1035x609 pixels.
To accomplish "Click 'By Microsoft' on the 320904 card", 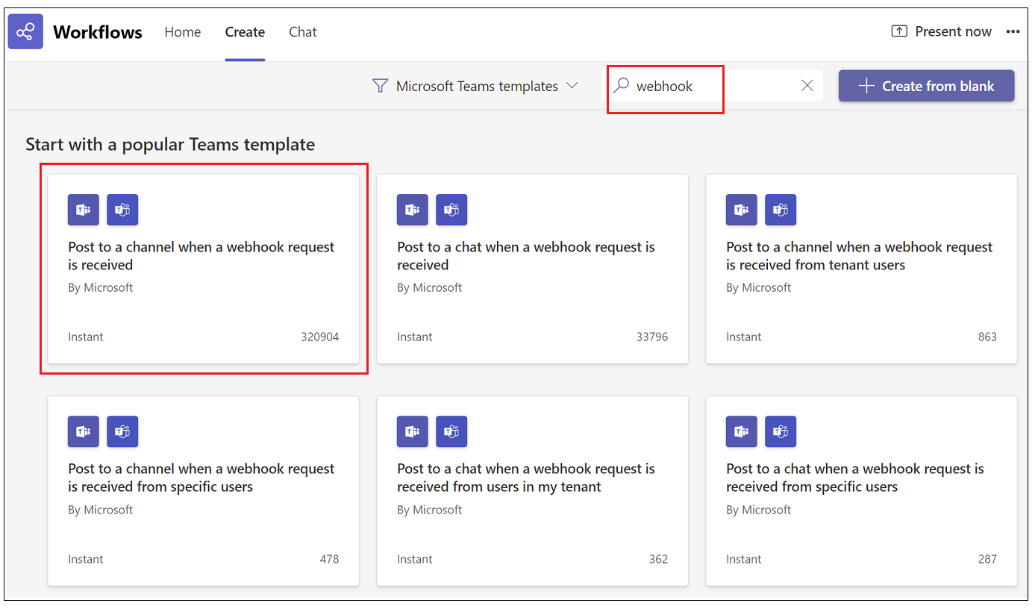I will click(101, 287).
